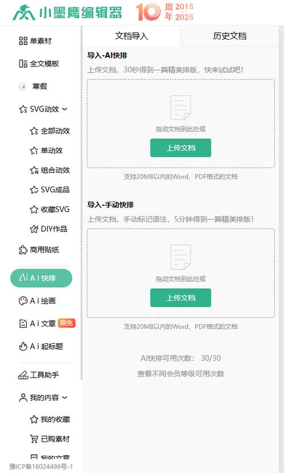Open the 10周年 anniversary badge
Viewport: 284px width, 473px height.
tap(165, 13)
